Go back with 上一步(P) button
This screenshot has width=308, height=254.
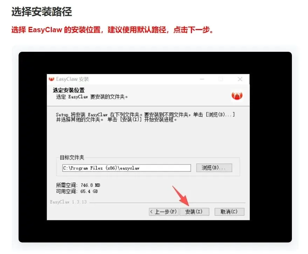[x=164, y=212]
